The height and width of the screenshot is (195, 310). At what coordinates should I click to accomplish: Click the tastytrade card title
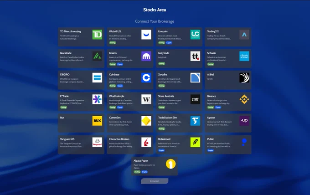164,53
